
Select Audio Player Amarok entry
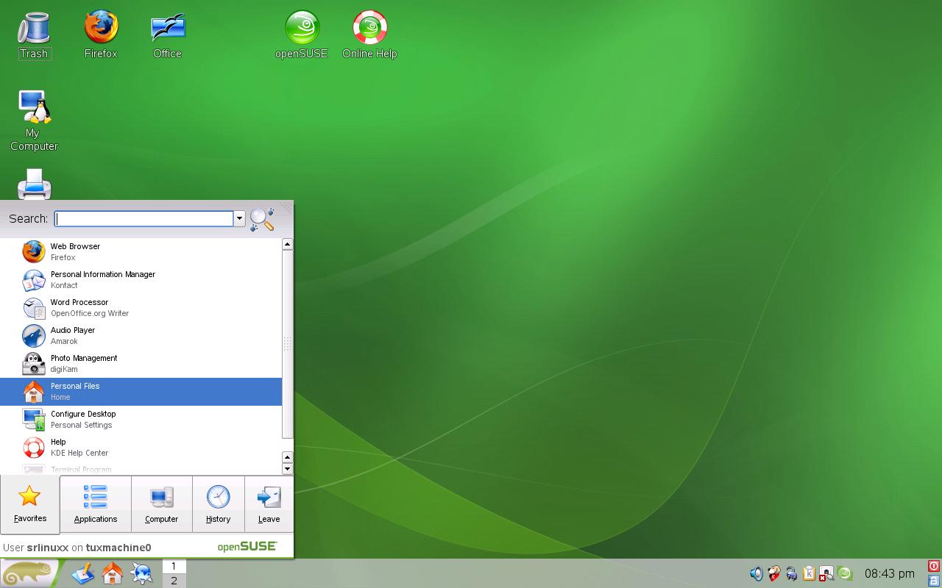141,336
